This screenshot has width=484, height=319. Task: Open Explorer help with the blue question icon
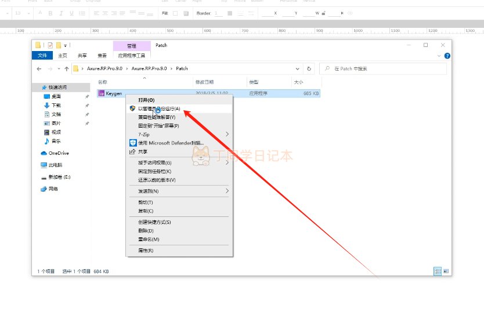pyautogui.click(x=447, y=56)
